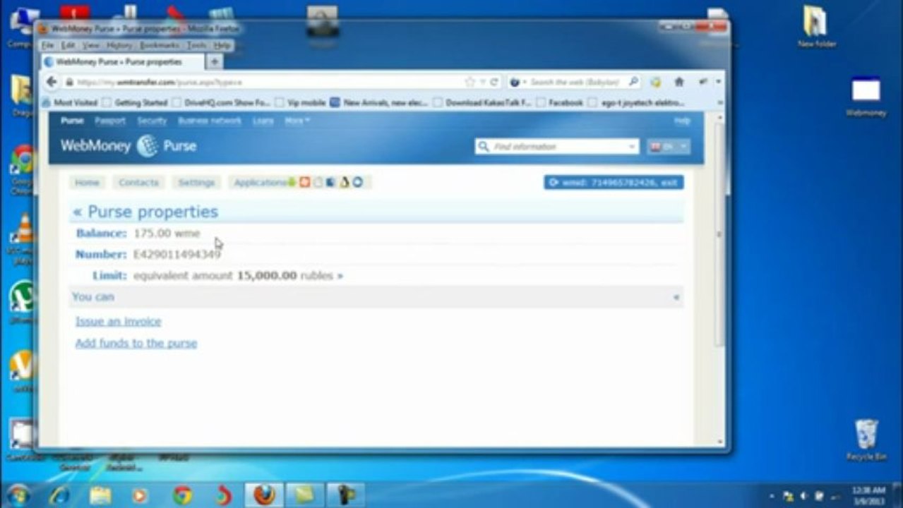The image size is (903, 508).
Task: Click the Firefox back arrow button
Action: pos(52,82)
